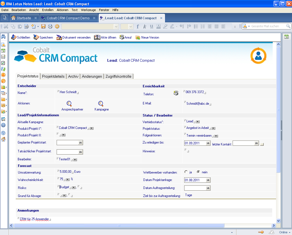The width and height of the screenshot is (292, 235).
Task: Switch to the Archiv tab
Action: [x=73, y=76]
